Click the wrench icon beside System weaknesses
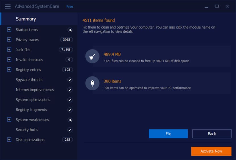Viewport: 236px width, 160px height. click(x=70, y=120)
